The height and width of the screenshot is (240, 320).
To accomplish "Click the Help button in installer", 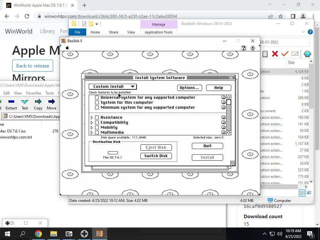I will 218,88.
